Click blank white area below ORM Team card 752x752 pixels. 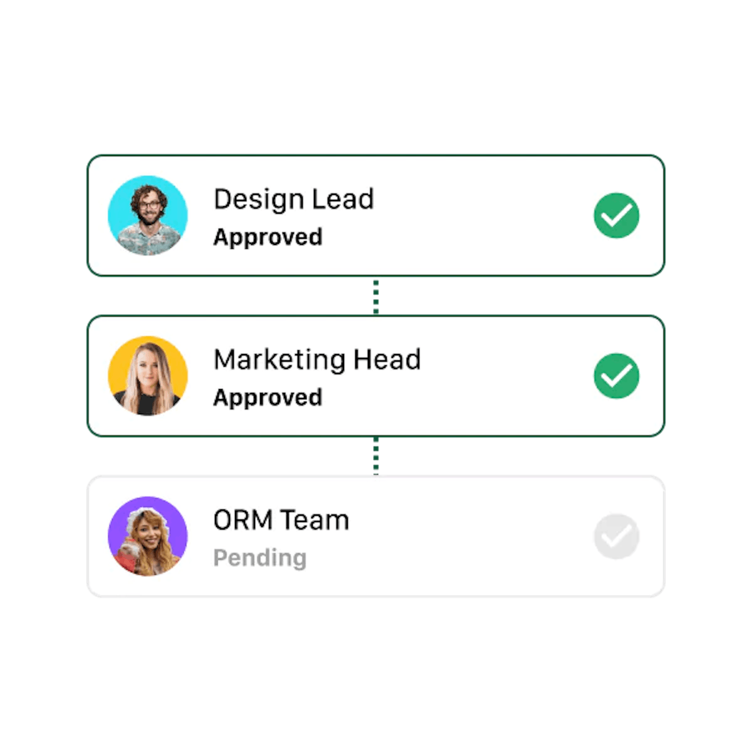click(x=376, y=674)
